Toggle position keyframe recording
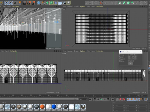The height and width of the screenshot is (112, 150). 128,99
